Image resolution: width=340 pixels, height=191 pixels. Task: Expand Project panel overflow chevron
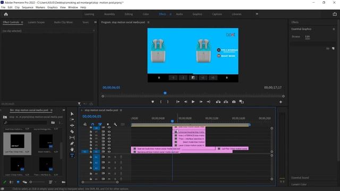(x=64, y=110)
